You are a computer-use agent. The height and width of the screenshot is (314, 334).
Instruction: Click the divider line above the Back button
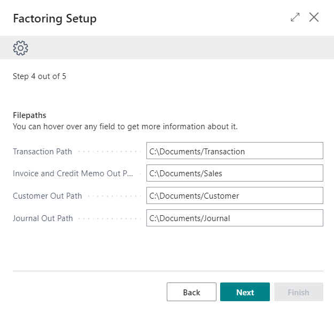point(168,271)
